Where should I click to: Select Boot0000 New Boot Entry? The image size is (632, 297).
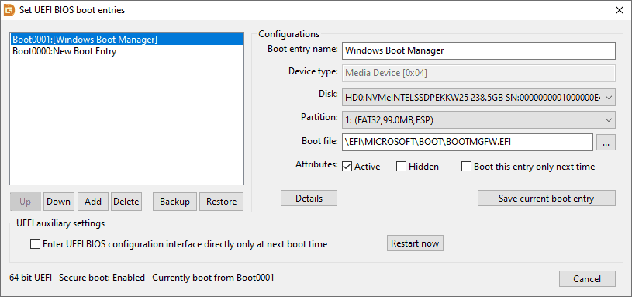coord(127,51)
